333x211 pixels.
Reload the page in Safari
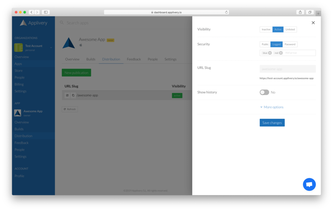[x=226, y=12]
